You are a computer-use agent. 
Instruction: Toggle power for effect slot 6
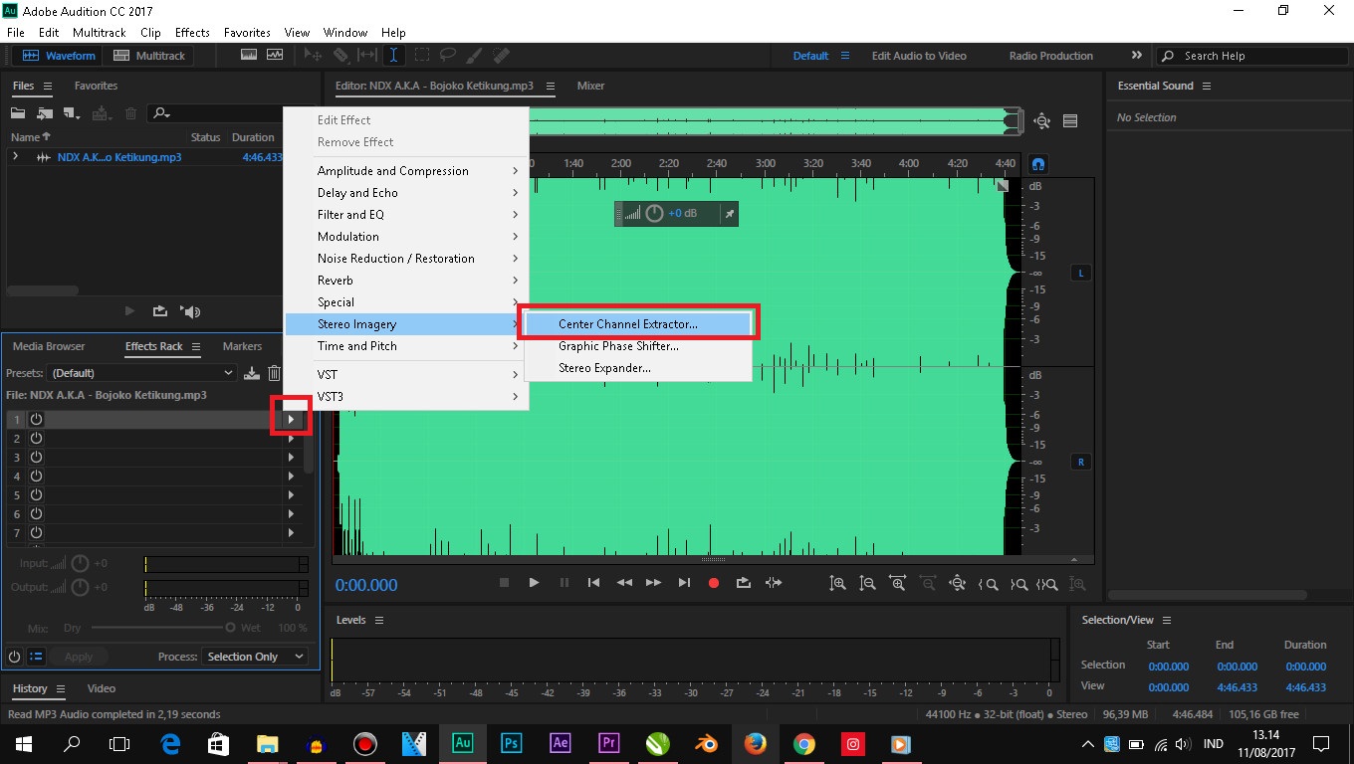click(36, 513)
